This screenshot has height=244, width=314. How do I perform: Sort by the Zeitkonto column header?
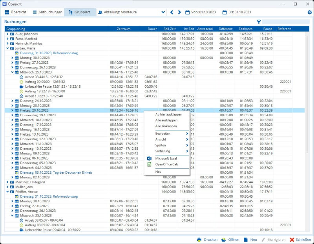(x=245, y=29)
